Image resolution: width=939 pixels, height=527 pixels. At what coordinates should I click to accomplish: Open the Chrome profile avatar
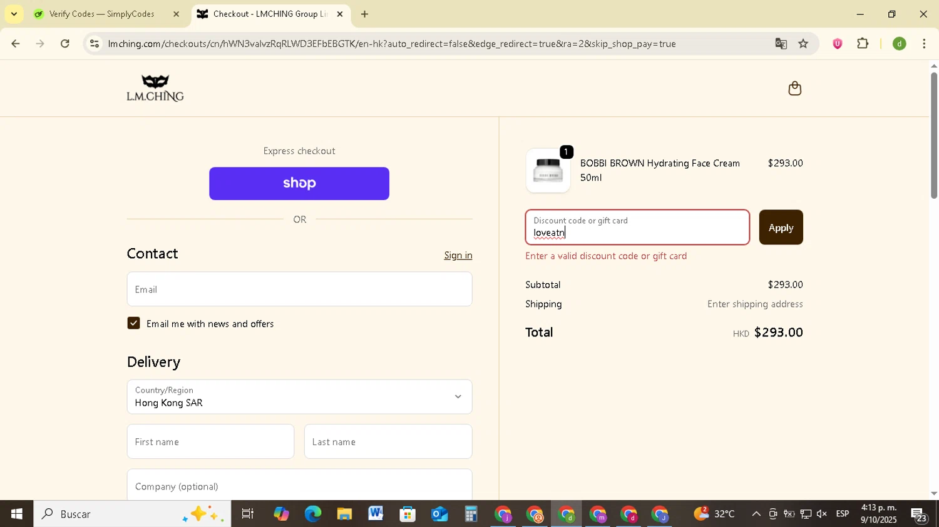[x=900, y=44]
